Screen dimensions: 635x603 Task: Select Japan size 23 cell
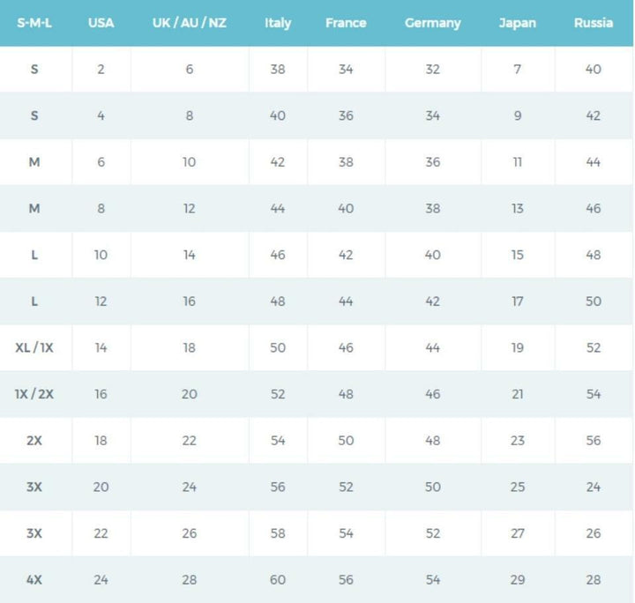pos(517,440)
